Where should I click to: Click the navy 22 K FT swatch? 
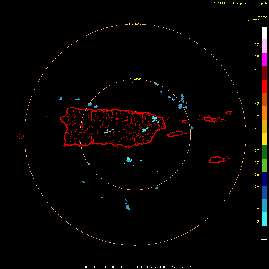coord(264,179)
